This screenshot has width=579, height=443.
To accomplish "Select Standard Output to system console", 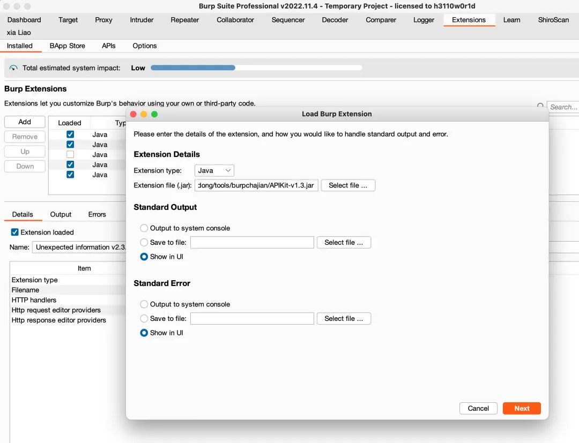I will (x=144, y=228).
